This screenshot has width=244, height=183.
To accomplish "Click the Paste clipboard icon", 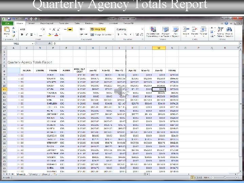I will (6, 29).
